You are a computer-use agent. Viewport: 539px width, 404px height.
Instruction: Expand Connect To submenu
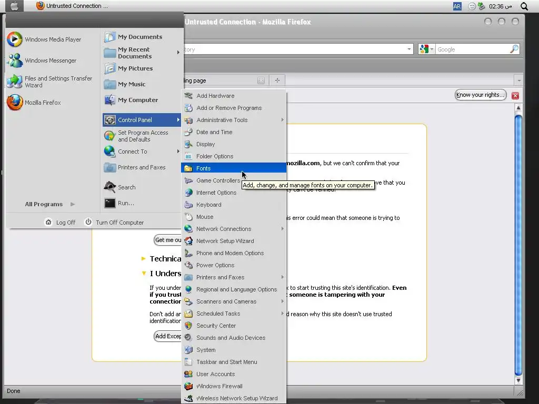click(178, 151)
